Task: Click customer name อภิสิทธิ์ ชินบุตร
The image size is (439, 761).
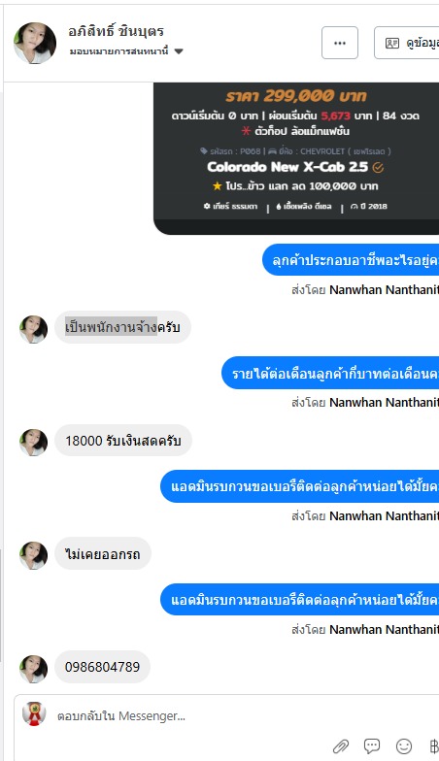Action: pyautogui.click(x=117, y=31)
